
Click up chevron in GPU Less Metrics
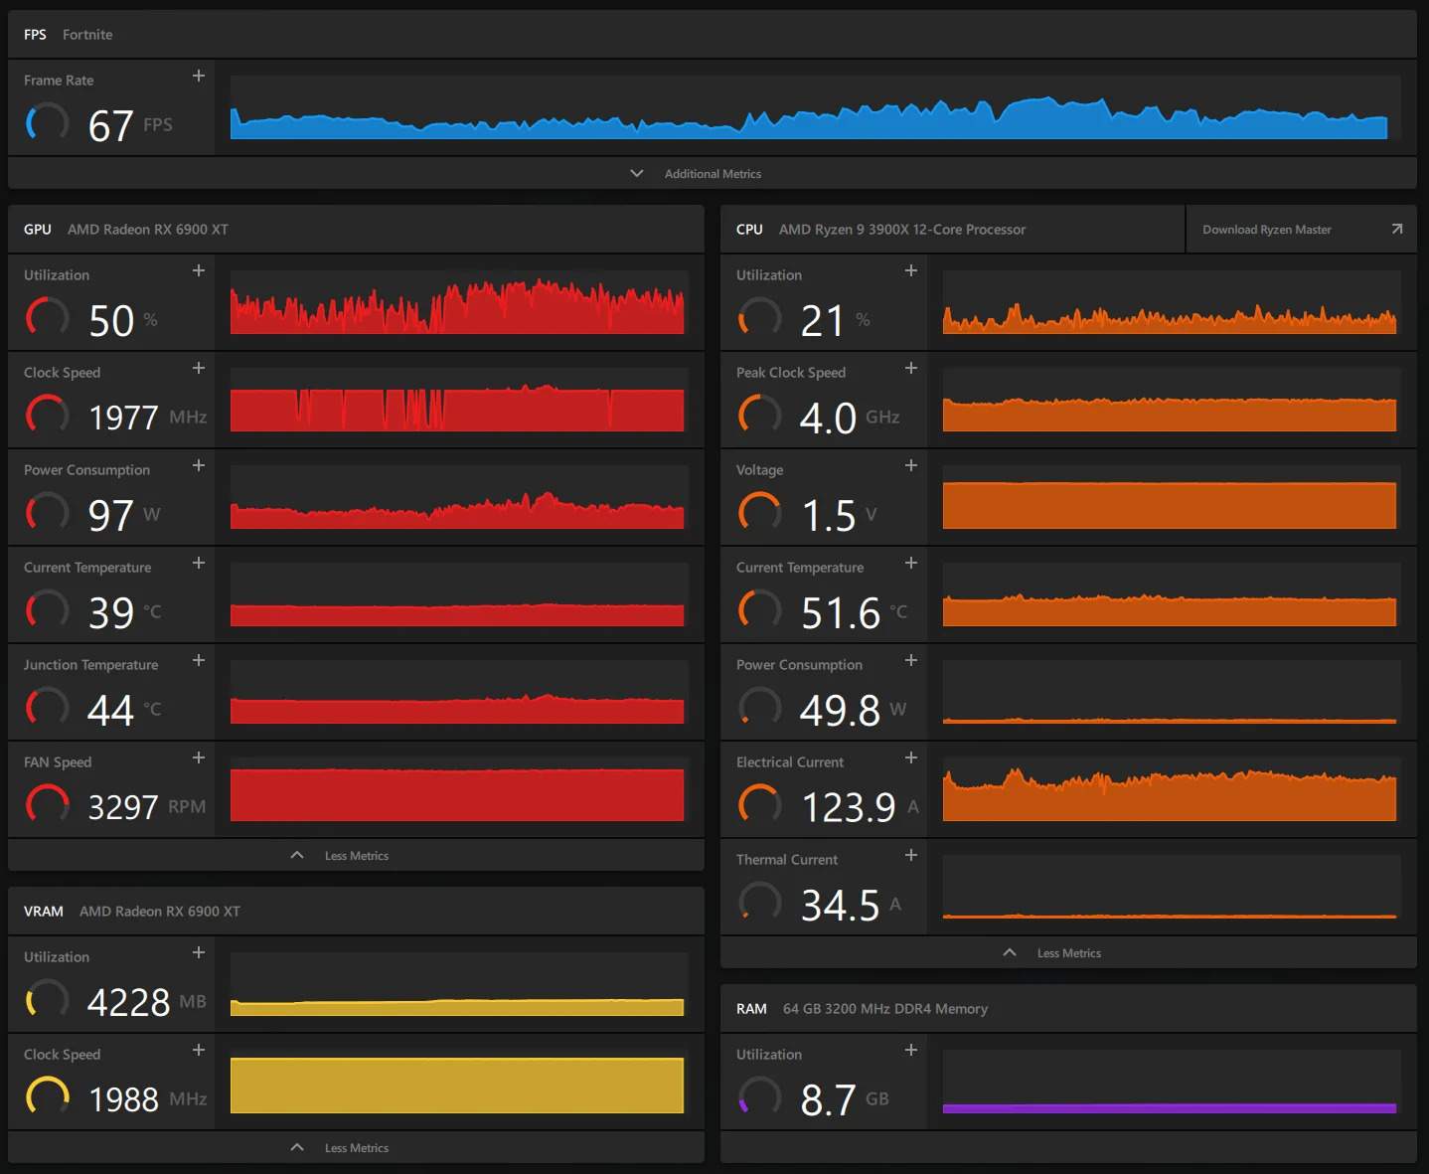297,855
